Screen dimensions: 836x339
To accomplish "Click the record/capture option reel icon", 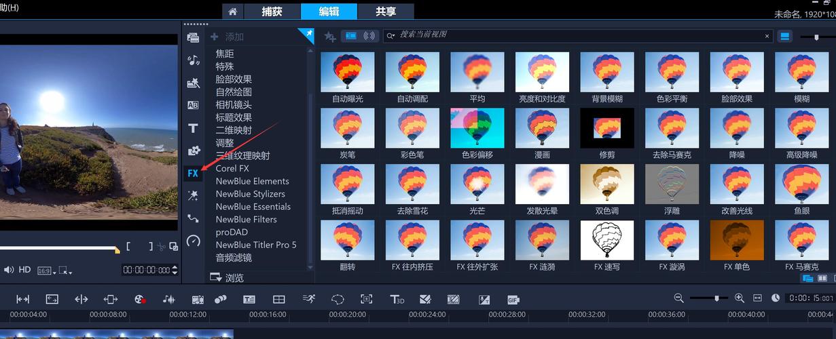I will (140, 299).
